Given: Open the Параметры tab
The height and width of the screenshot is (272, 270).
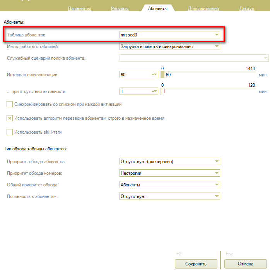Looking at the screenshot, I should pos(79,9).
